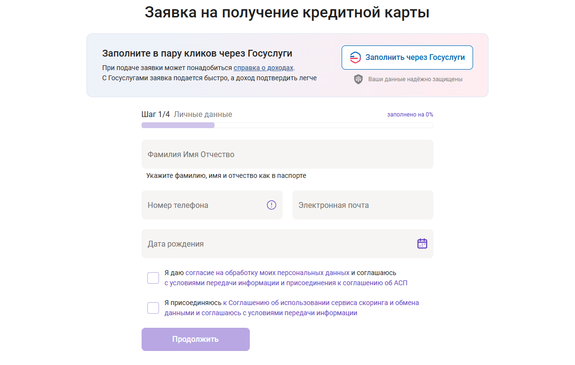The image size is (575, 365).
Task: Click into the 'Номер телефона' field
Action: pyautogui.click(x=205, y=205)
